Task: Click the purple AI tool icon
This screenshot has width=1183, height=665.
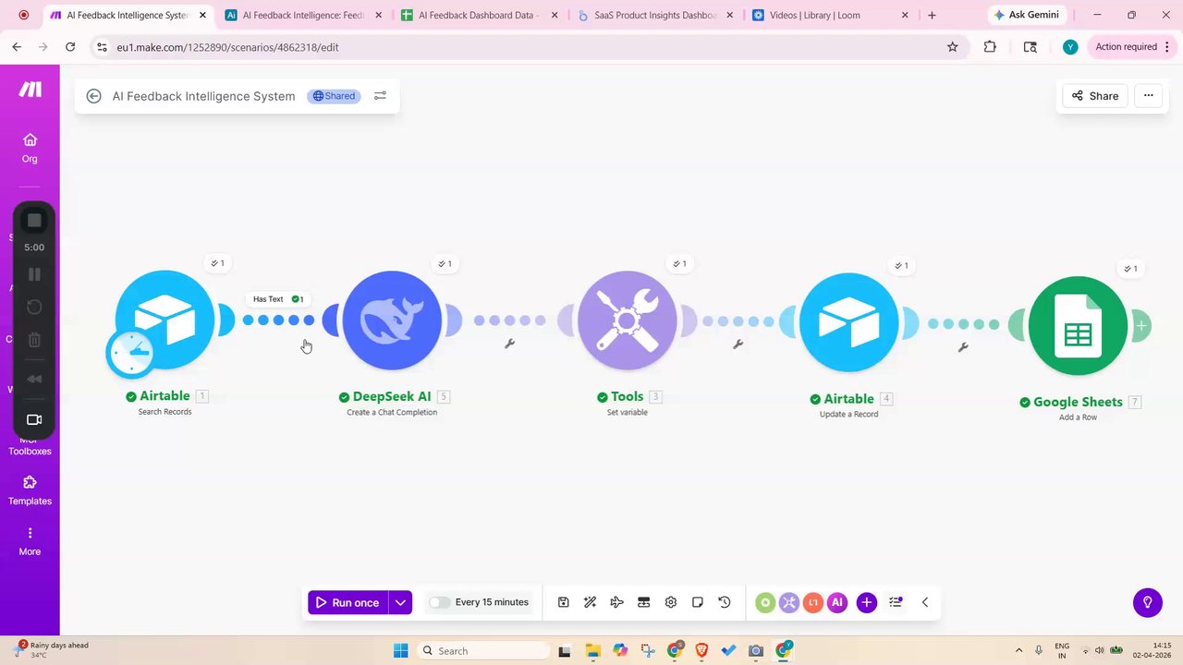Action: (x=837, y=602)
